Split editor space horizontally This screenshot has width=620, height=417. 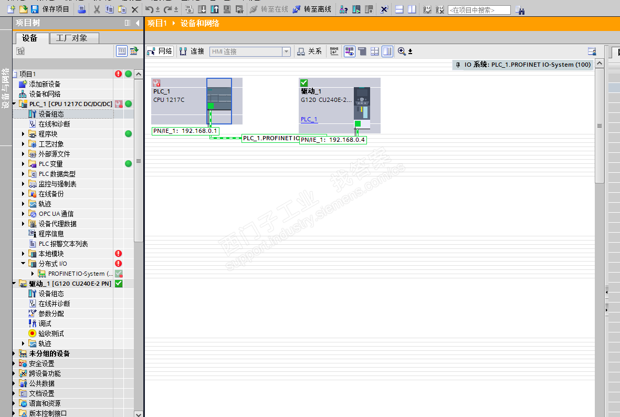pyautogui.click(x=400, y=9)
